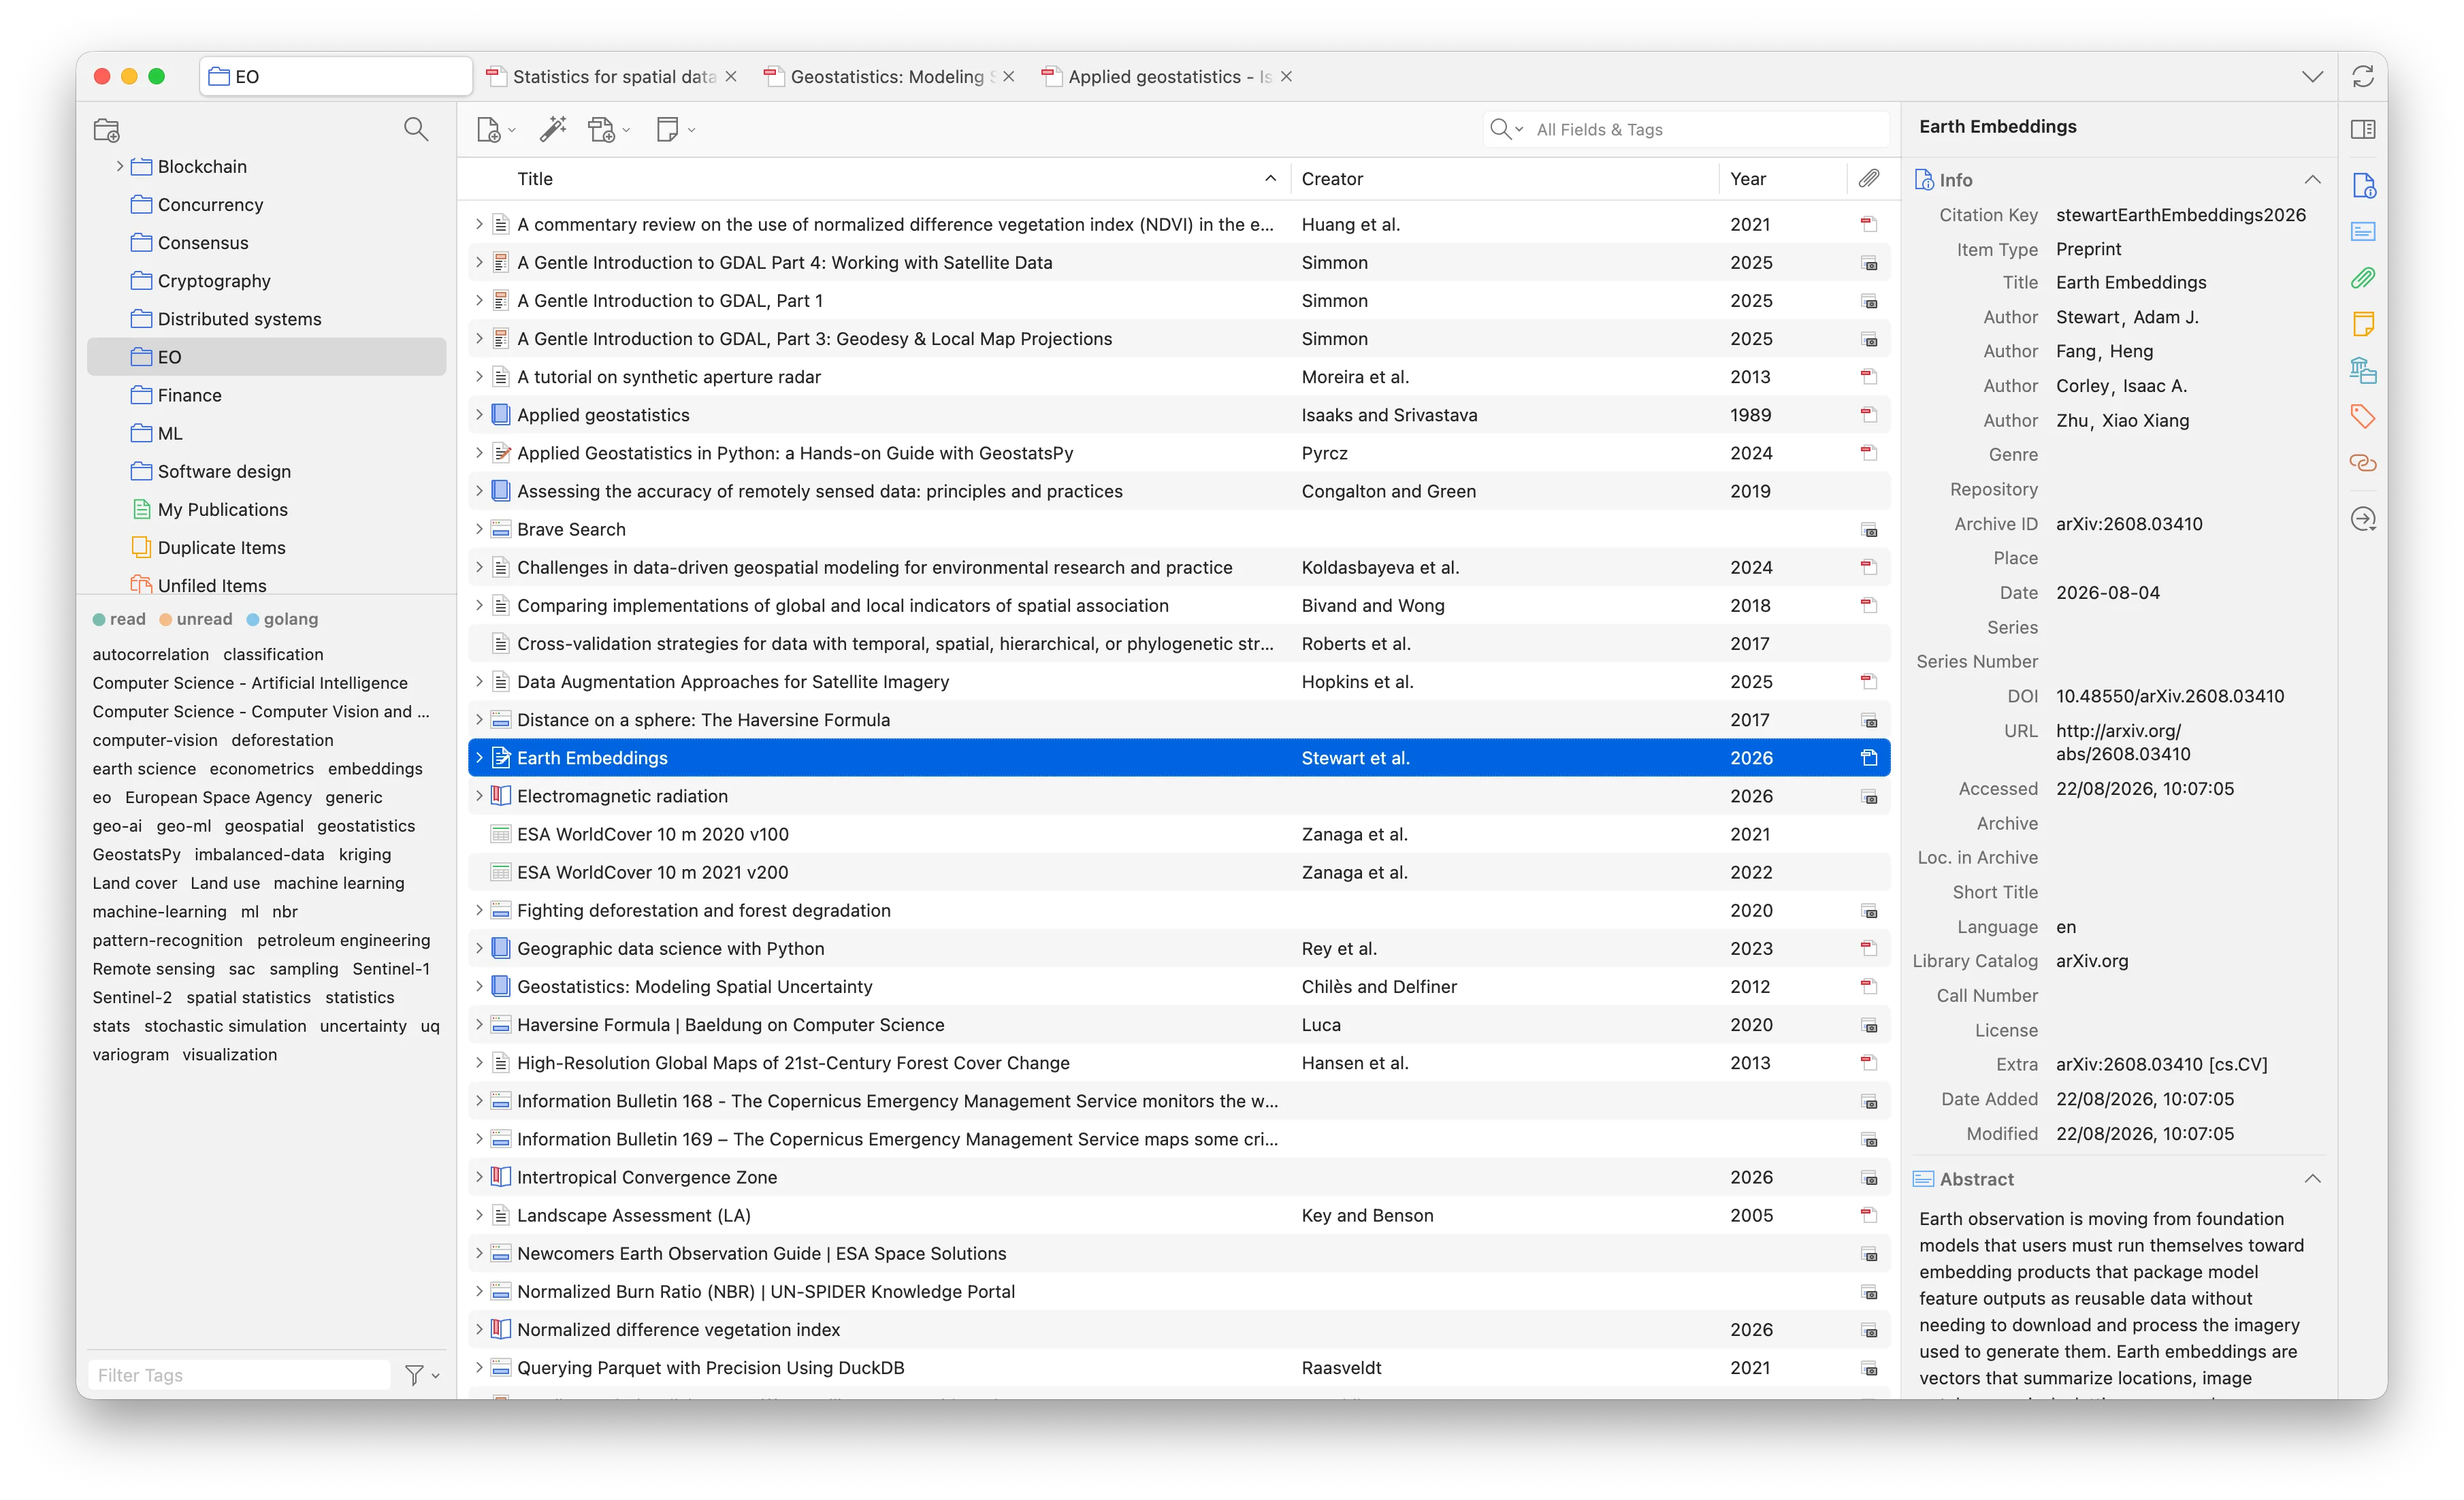The image size is (2464, 1500).
Task: Jump to the Abstract section icon
Action: (x=2363, y=232)
